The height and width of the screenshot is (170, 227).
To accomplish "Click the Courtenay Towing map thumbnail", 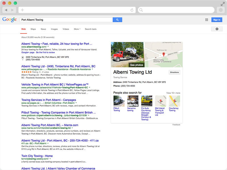I will pyautogui.click(x=175, y=101).
